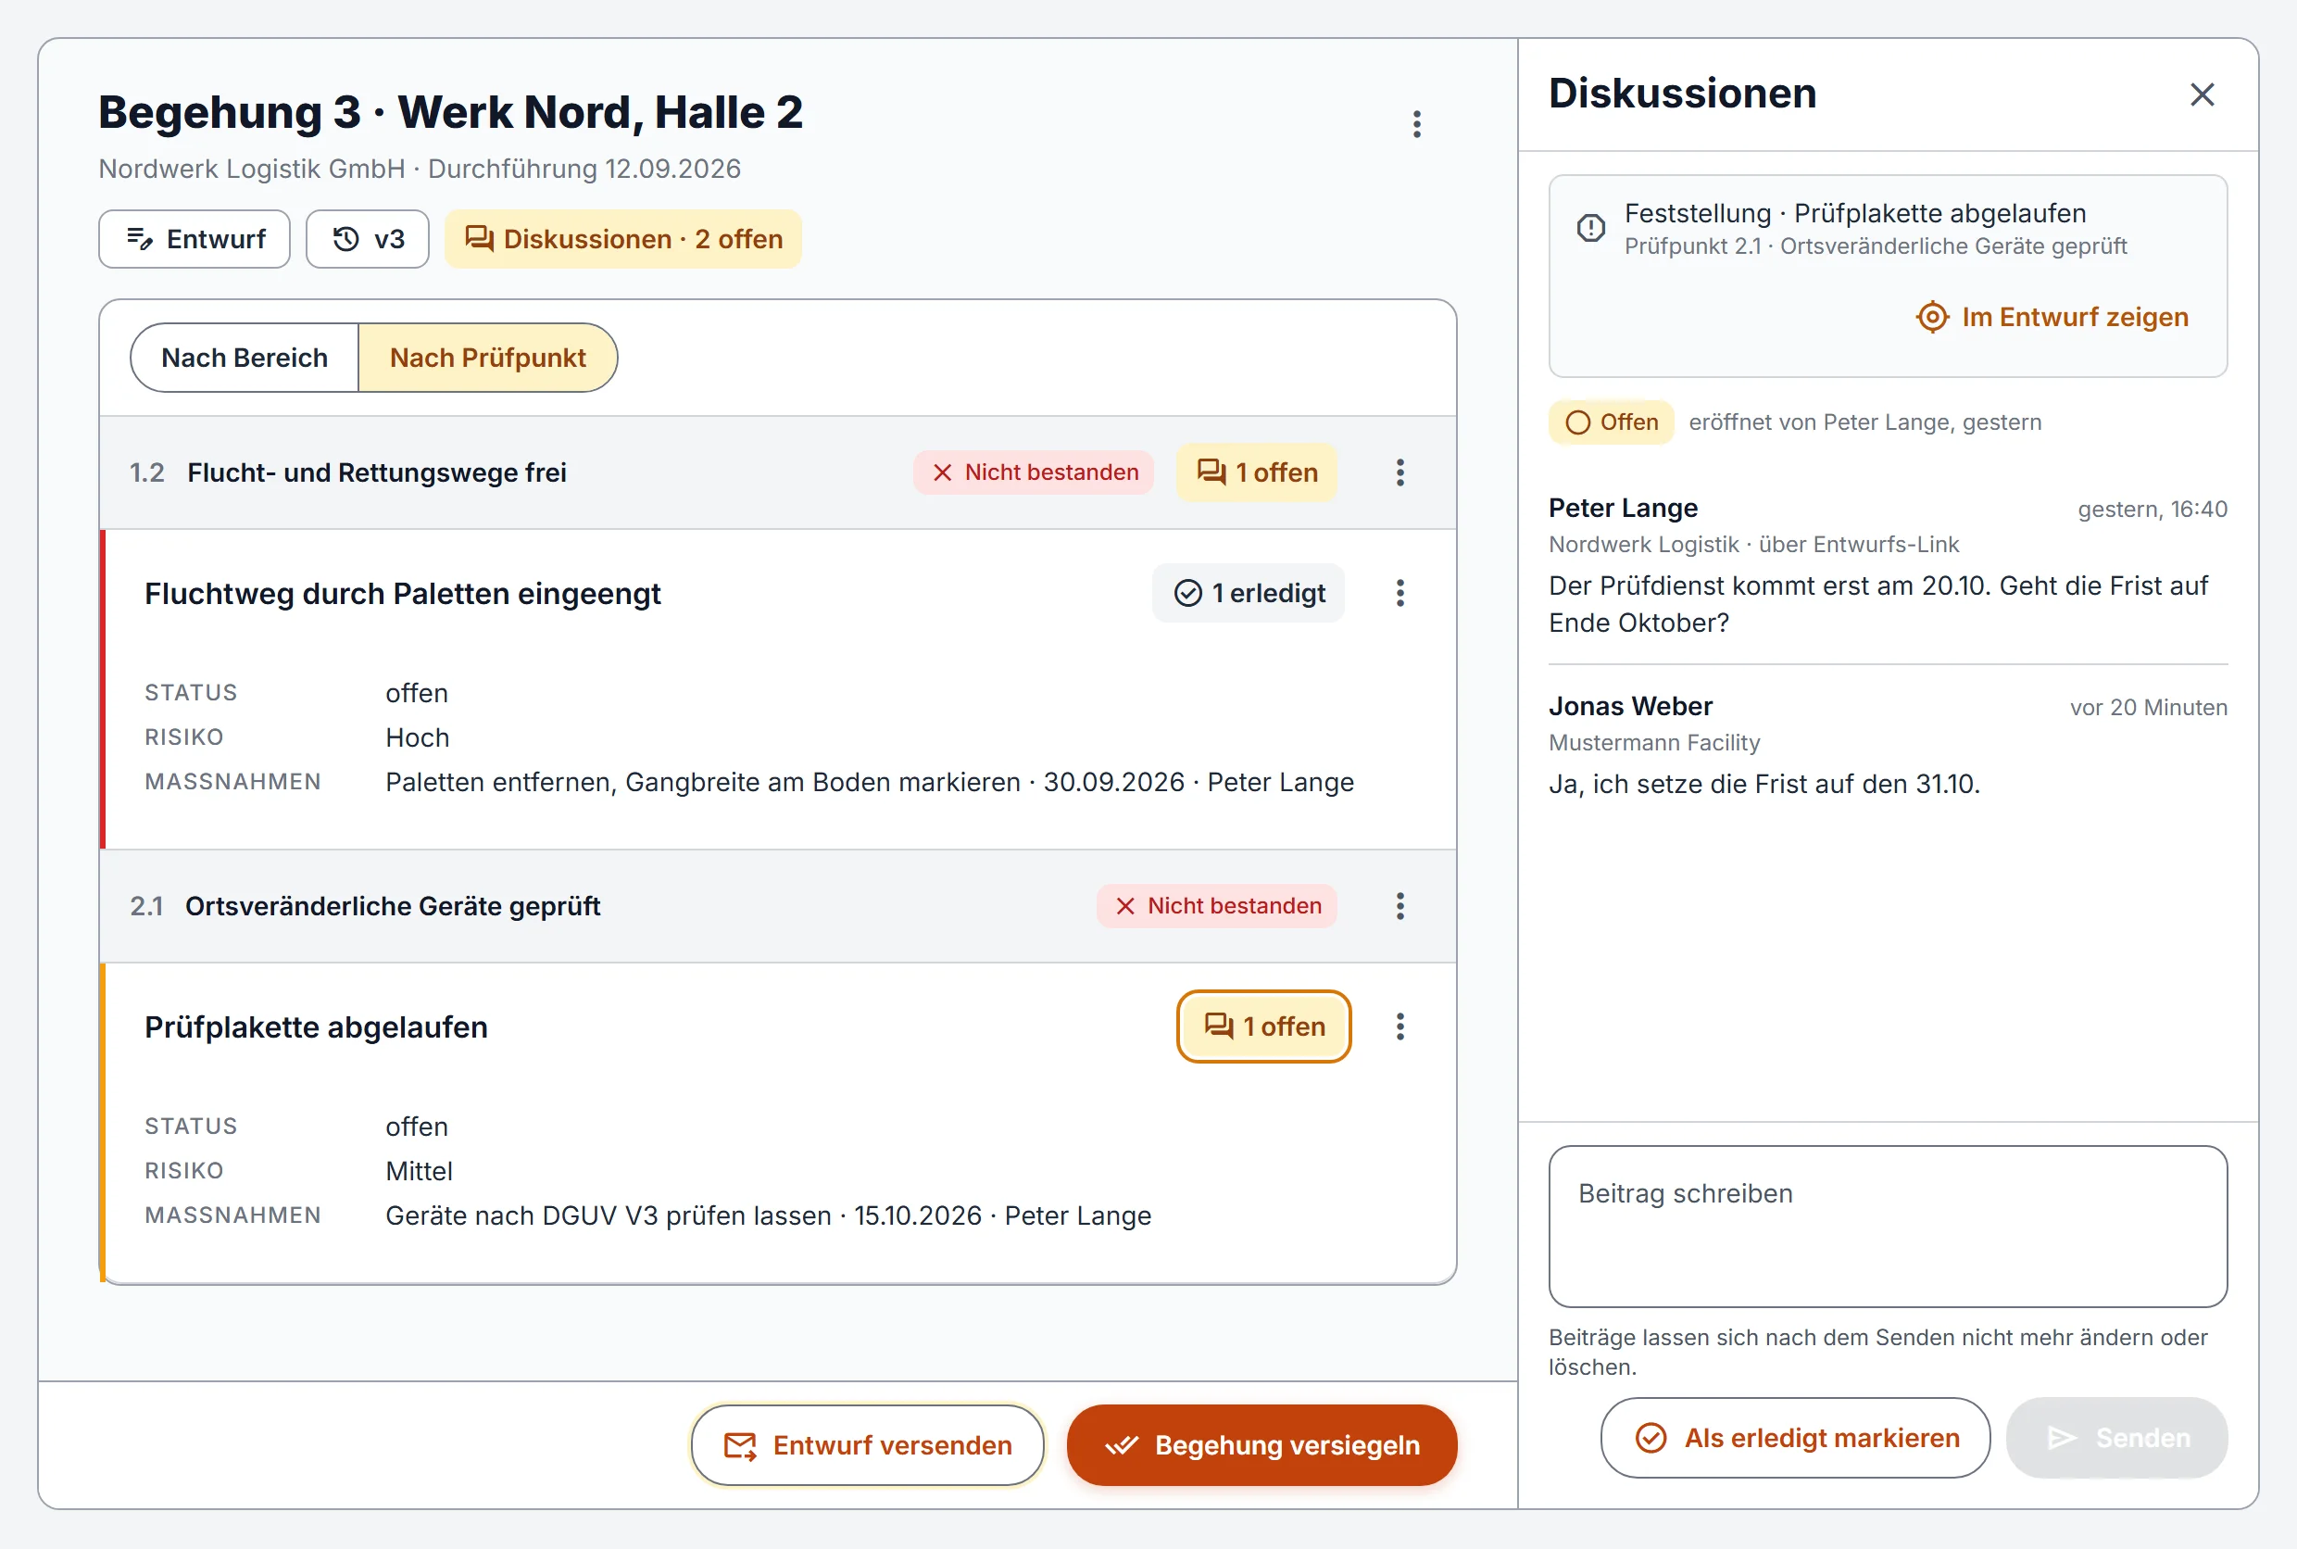This screenshot has height=1549, width=2297.
Task: Open the 1 offen discussion on row 1.2
Action: [x=1256, y=472]
